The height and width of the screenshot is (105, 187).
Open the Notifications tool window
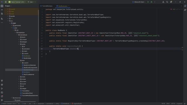pos(185,6)
